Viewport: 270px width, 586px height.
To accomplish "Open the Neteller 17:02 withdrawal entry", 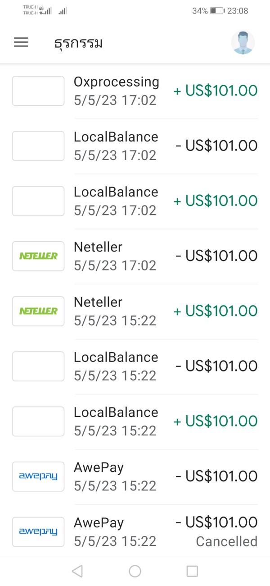I will [98, 247].
